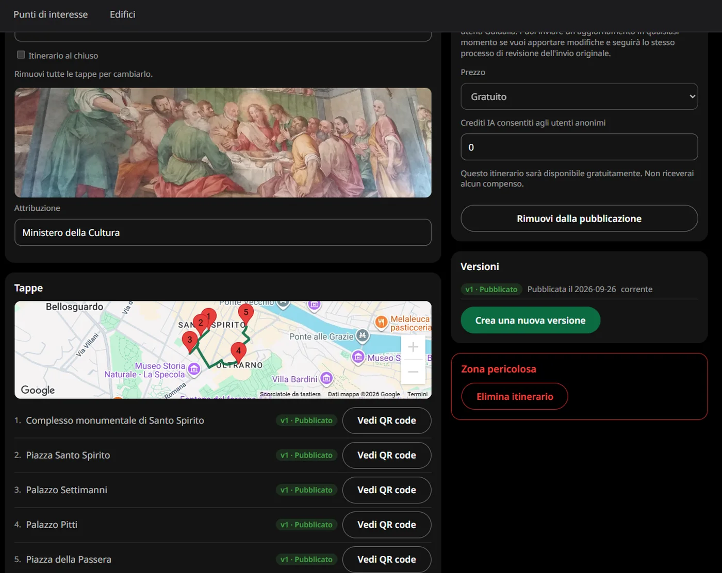Click the Google logo on the map

(x=38, y=390)
